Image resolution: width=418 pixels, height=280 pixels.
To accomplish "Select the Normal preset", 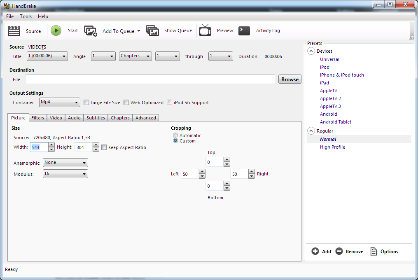I will click(359, 139).
